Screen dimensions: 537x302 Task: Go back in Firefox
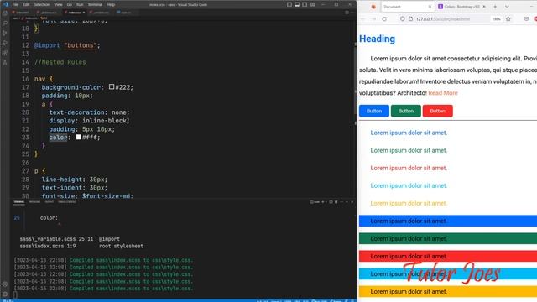[x=363, y=19]
